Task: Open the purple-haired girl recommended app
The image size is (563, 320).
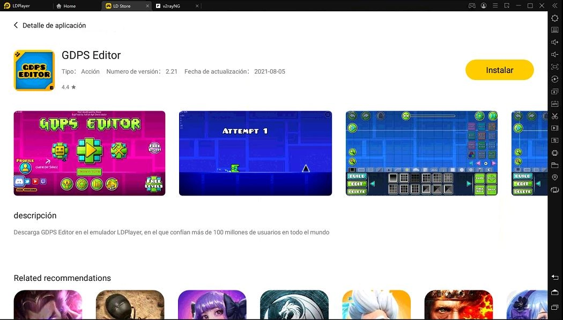Action: pyautogui.click(x=212, y=304)
